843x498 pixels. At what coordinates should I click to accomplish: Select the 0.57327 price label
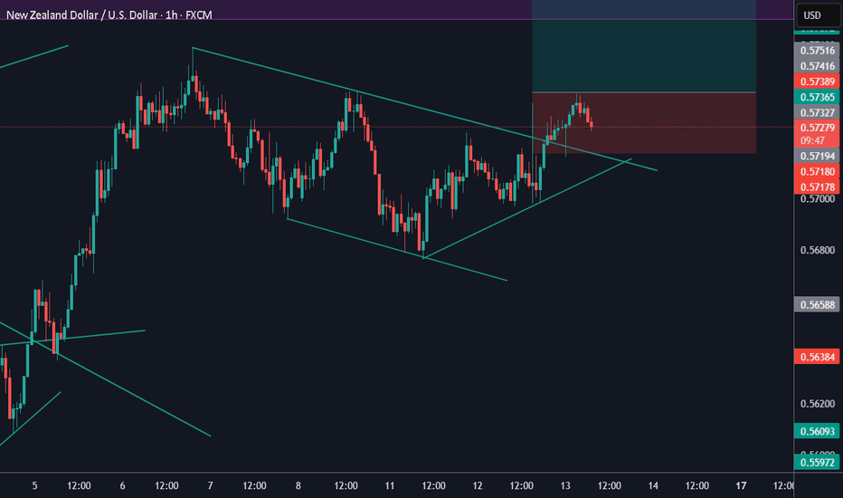(817, 113)
